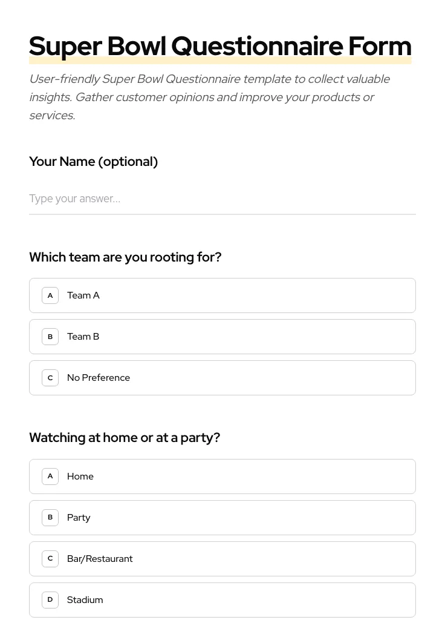Click the letter C badge for No Preference

pos(50,378)
